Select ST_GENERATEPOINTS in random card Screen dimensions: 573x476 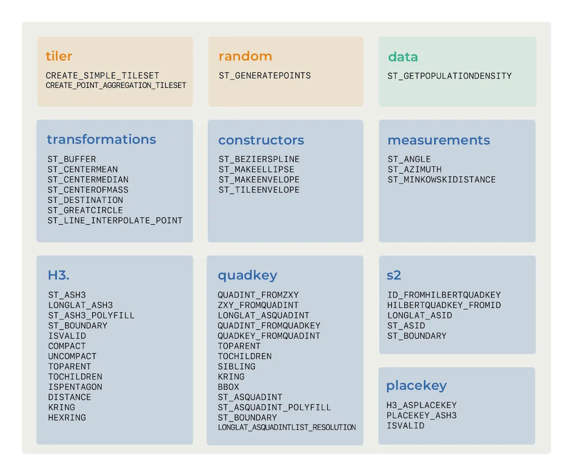pos(265,75)
